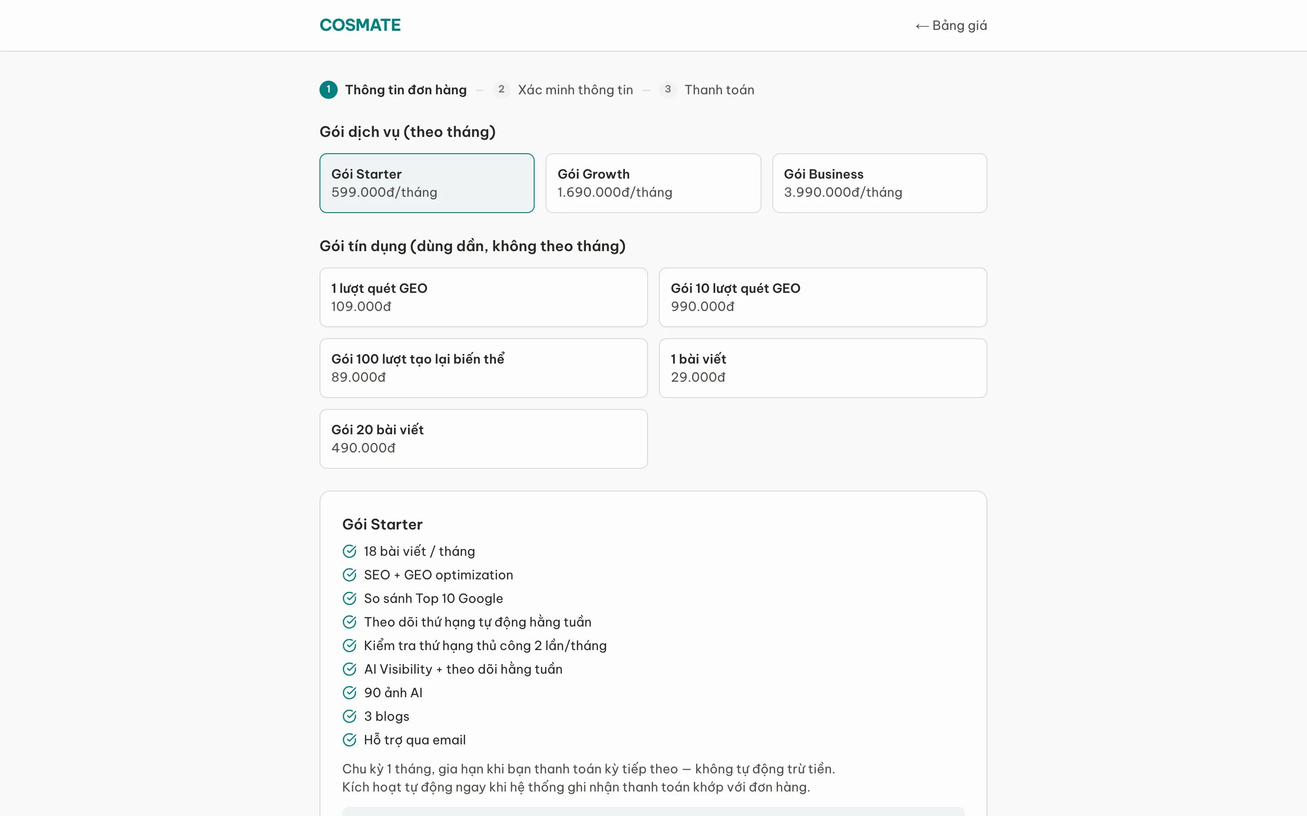1307x816 pixels.
Task: Select Gói 10 lượt quét GEO package
Action: tap(822, 297)
